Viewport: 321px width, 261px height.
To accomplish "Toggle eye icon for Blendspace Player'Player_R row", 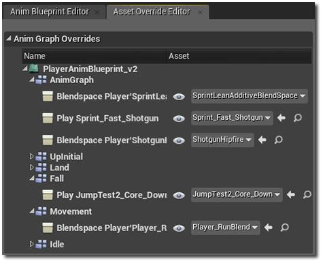I will pos(179,228).
